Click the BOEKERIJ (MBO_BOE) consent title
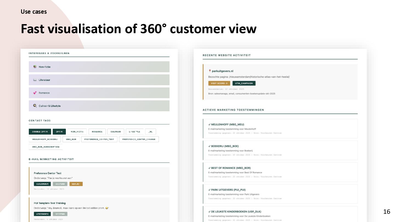The height and width of the screenshot is (222, 395). click(225, 146)
